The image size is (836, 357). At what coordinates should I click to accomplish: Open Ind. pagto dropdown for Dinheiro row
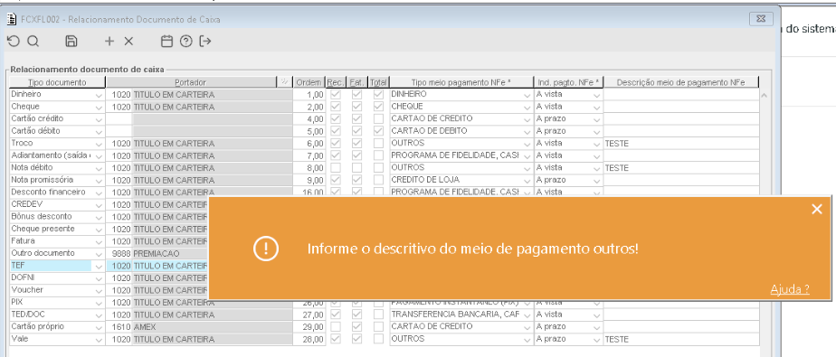(x=597, y=95)
